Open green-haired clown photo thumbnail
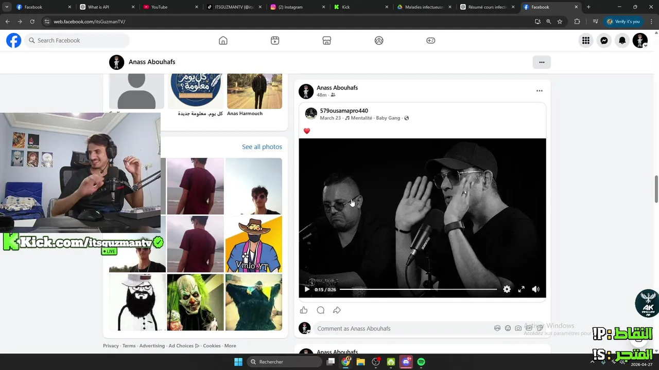The width and height of the screenshot is (659, 370). 196,302
